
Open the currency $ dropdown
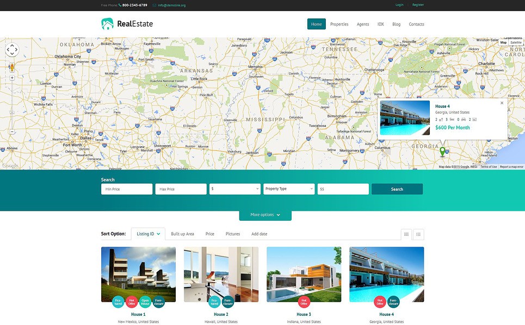tap(234, 189)
